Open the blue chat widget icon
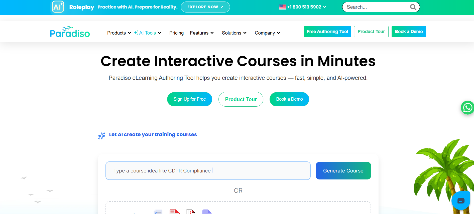 [x=461, y=200]
